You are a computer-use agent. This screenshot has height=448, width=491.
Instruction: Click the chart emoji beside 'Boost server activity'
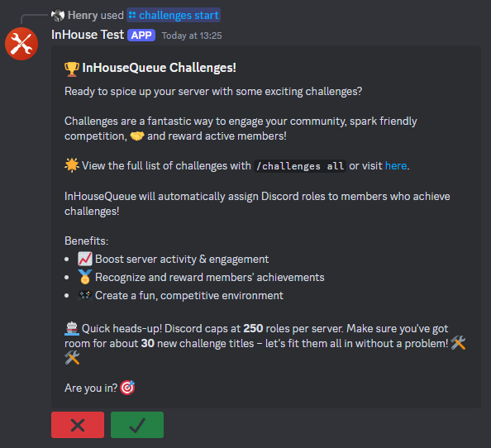tap(85, 259)
